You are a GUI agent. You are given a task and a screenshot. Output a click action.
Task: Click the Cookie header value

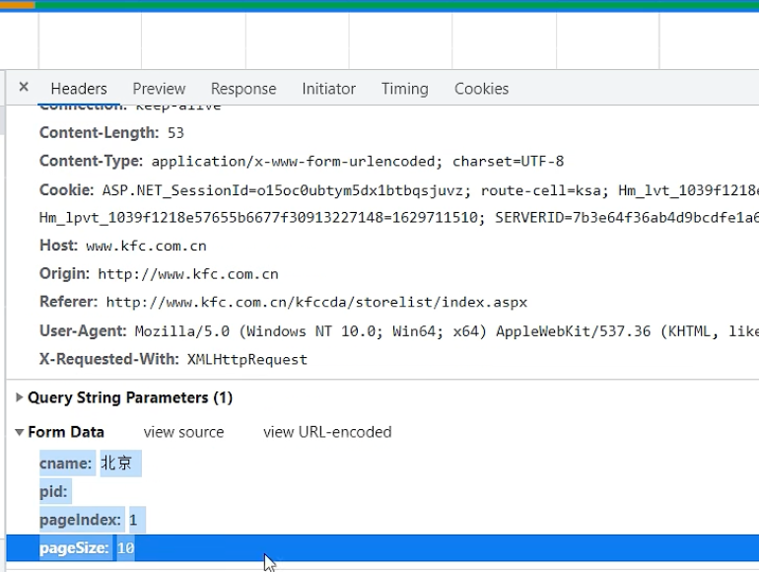[431, 190]
